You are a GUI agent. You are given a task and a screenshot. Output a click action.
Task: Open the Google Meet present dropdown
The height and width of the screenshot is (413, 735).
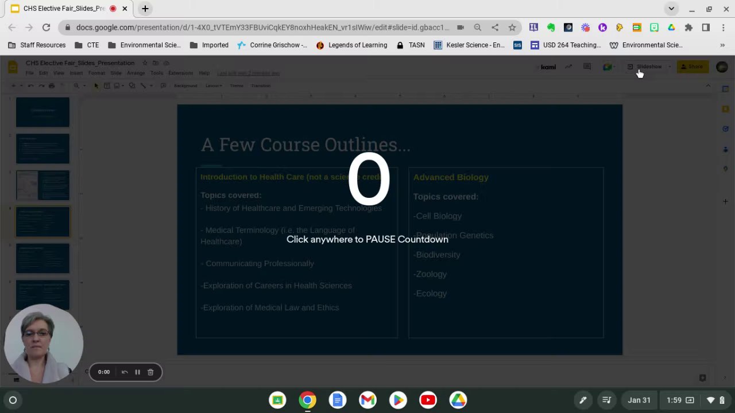[609, 67]
